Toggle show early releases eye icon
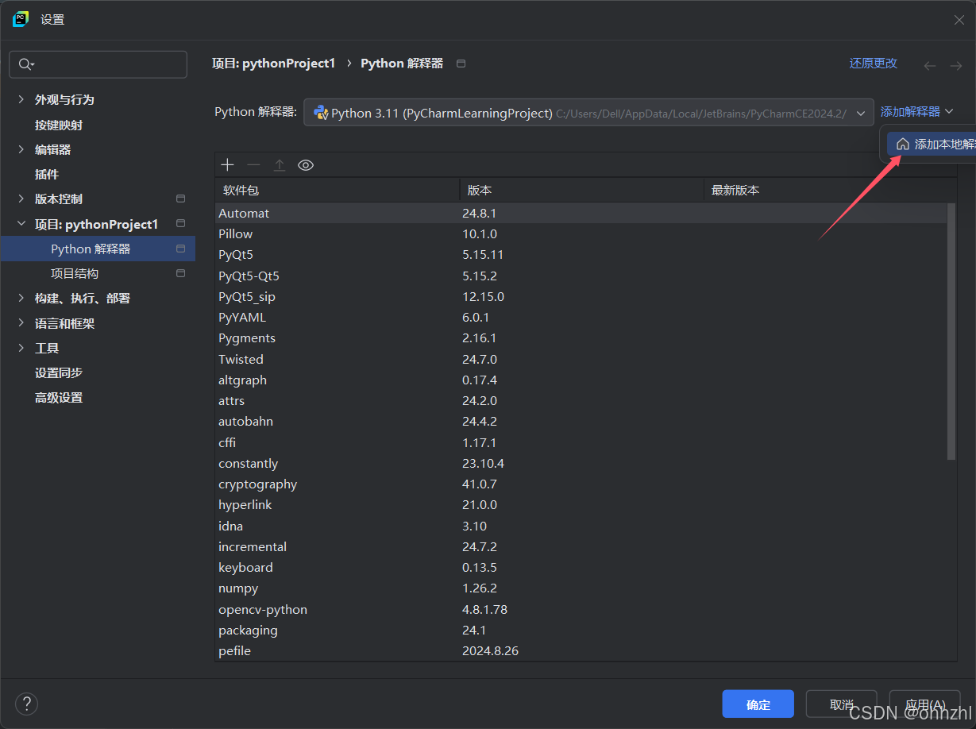Viewport: 976px width, 729px height. click(x=306, y=164)
